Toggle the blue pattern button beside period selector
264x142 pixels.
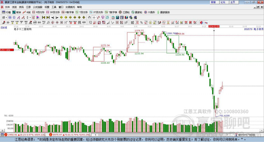(10, 18)
